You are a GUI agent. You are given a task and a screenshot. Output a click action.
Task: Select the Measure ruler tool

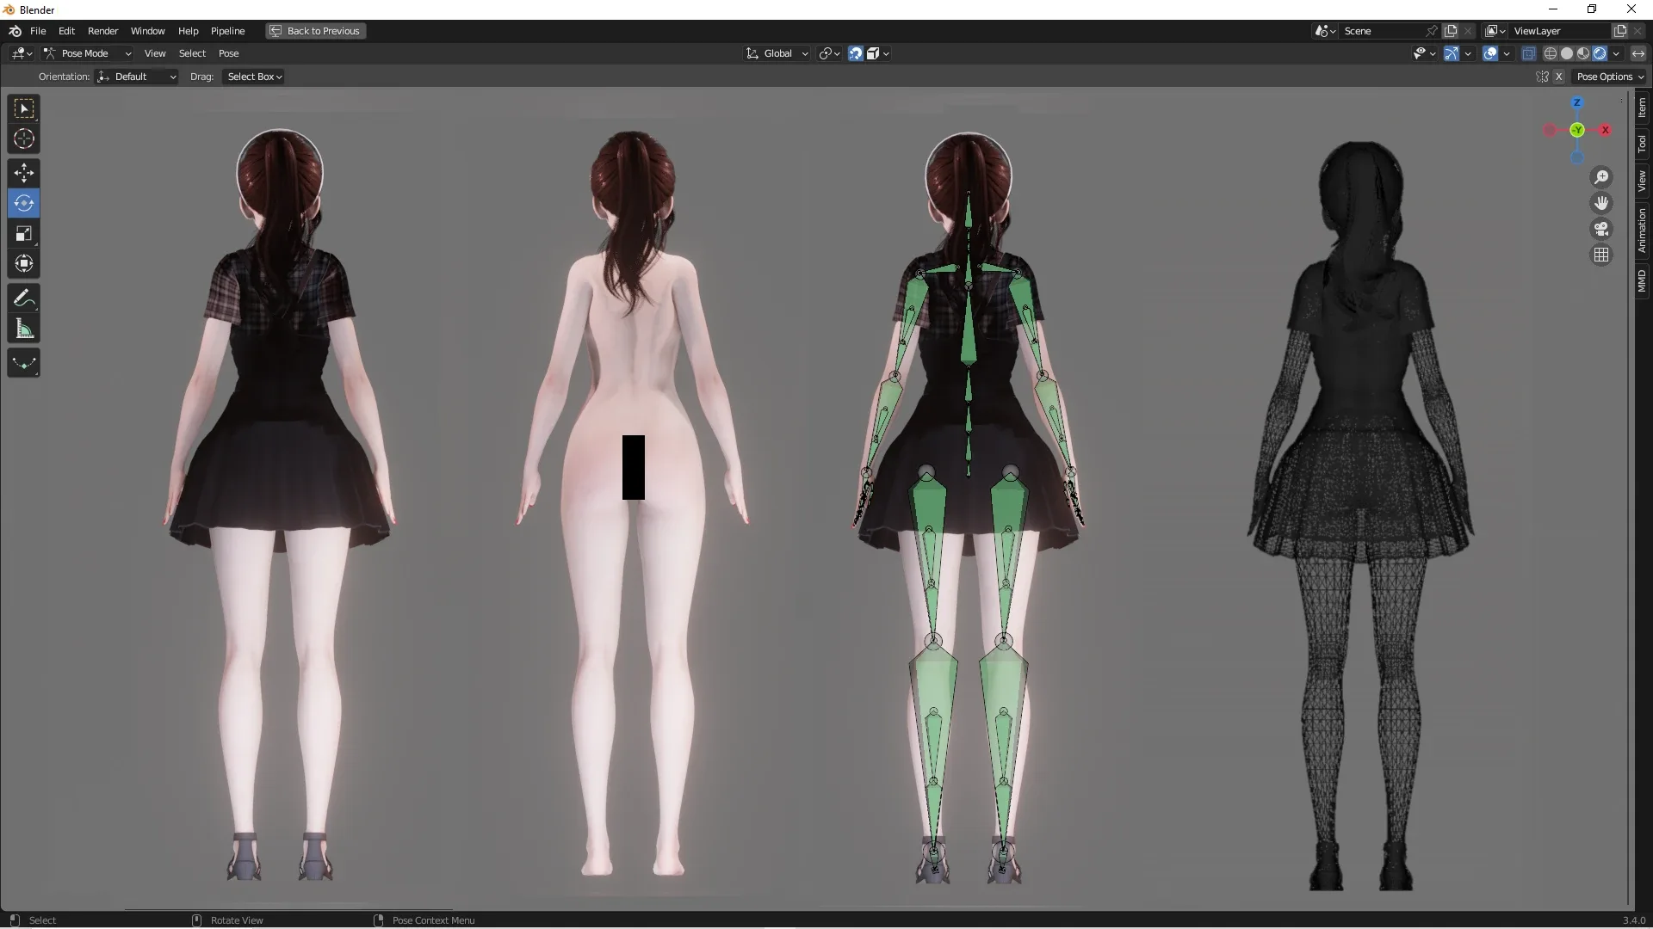(x=24, y=329)
